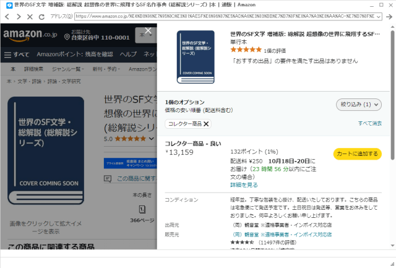This screenshot has width=396, height=268.
Task: Click the side panel product title link
Action: (305, 34)
